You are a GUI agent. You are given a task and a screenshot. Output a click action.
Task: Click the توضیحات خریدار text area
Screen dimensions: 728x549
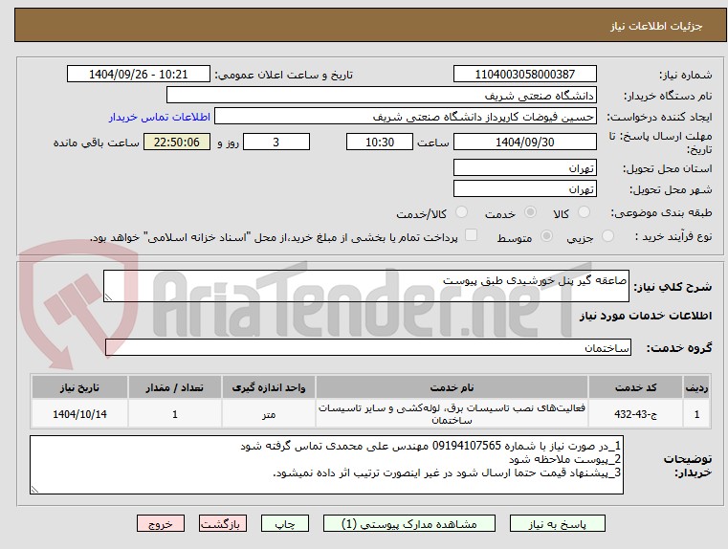(326, 465)
